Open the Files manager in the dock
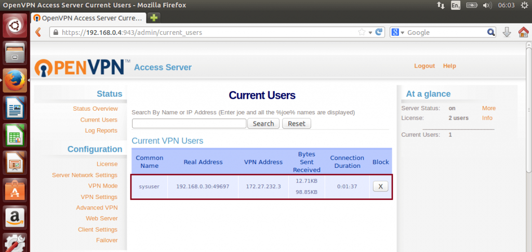Screen dimensions: 532x252 point(15,53)
